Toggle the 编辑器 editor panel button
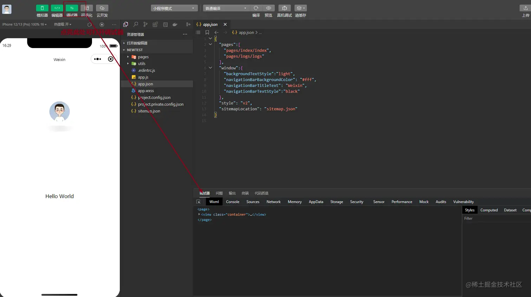The image size is (531, 297). 57,8
